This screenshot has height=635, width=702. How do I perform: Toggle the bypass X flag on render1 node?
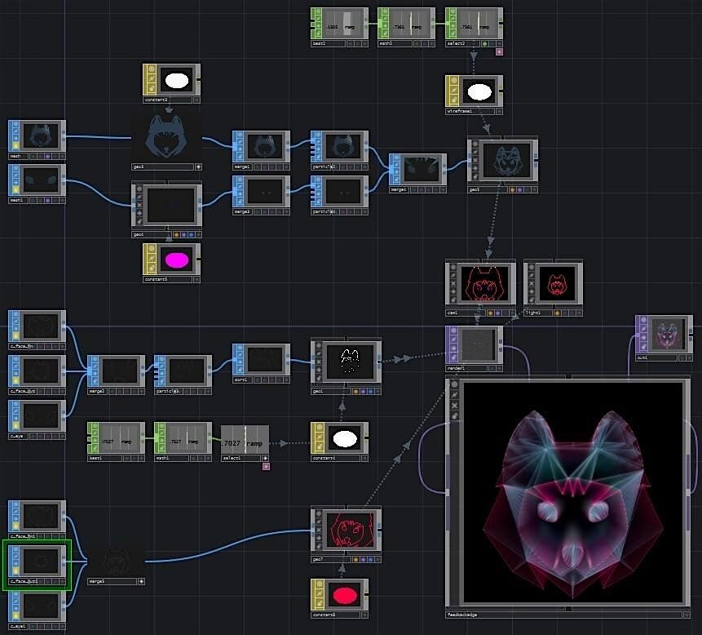453,348
